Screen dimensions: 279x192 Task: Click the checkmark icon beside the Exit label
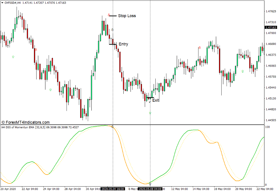[149, 101]
